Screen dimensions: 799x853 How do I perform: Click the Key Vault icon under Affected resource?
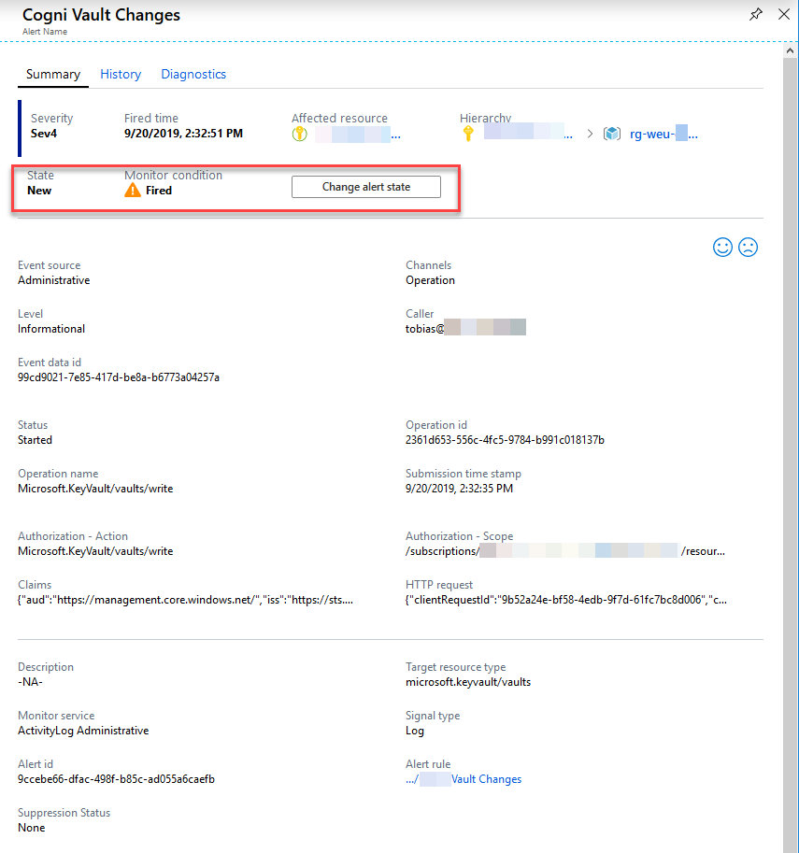tap(300, 135)
